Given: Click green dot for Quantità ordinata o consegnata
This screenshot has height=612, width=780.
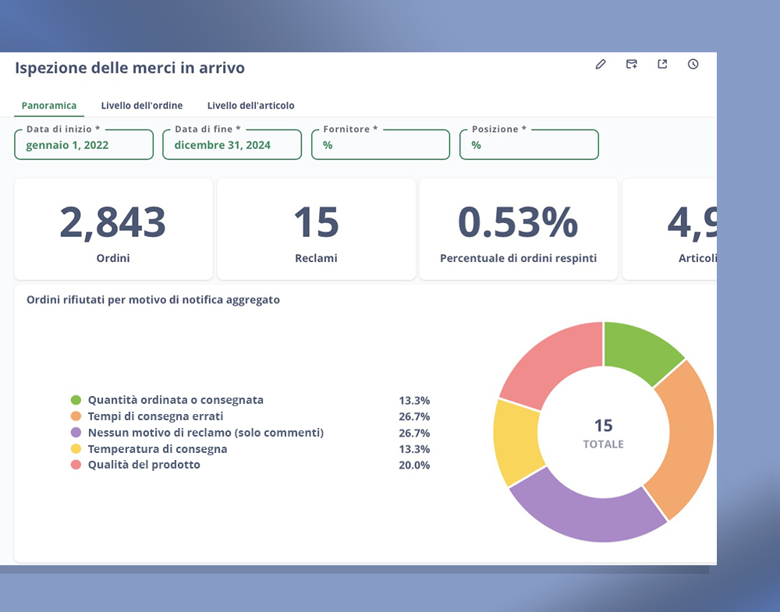Looking at the screenshot, I should point(76,400).
